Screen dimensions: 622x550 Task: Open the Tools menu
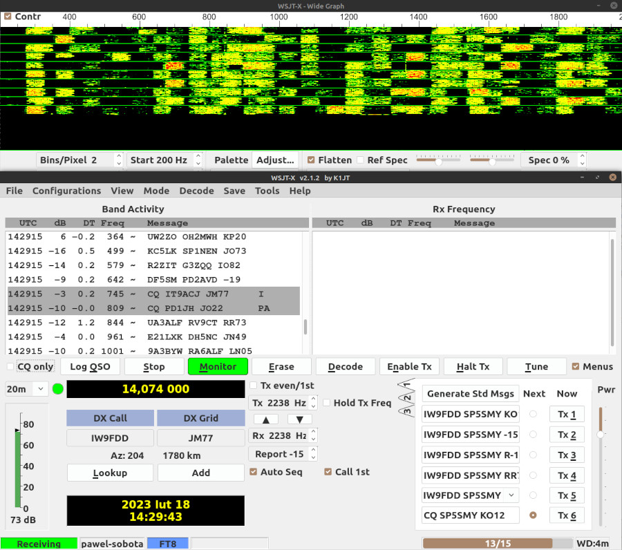pyautogui.click(x=267, y=191)
